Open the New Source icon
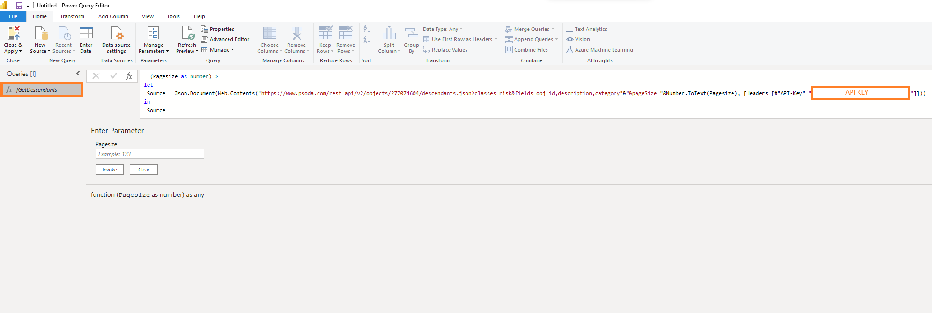Screen dimensions: 932x313 tap(41, 33)
